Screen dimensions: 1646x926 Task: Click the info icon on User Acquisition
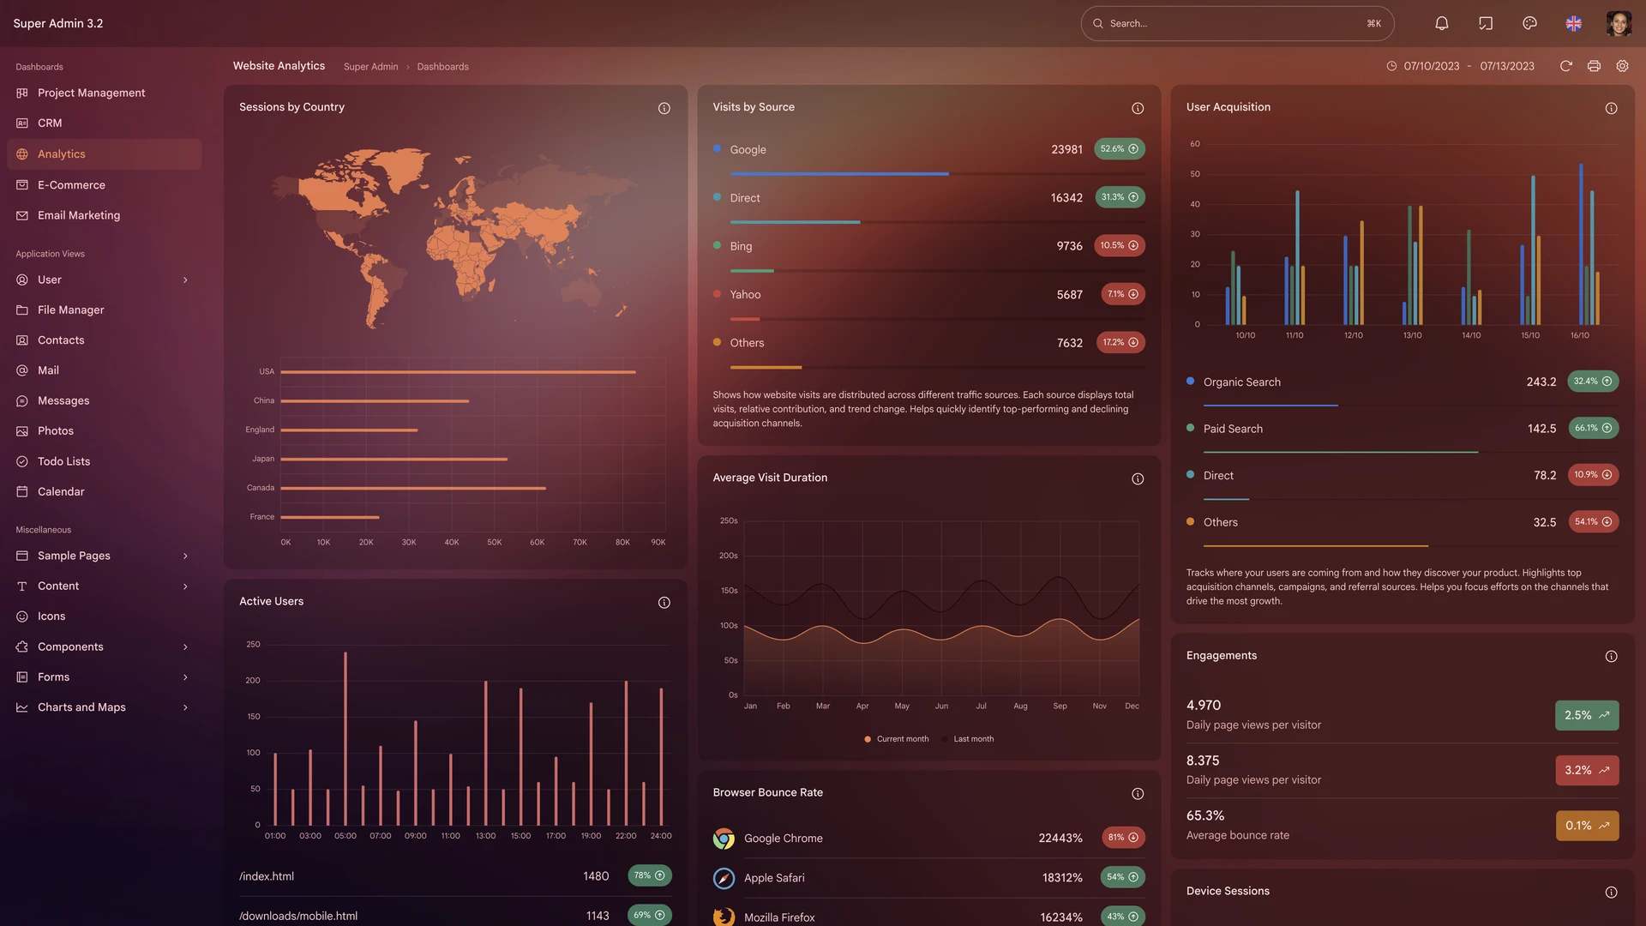click(x=1611, y=108)
